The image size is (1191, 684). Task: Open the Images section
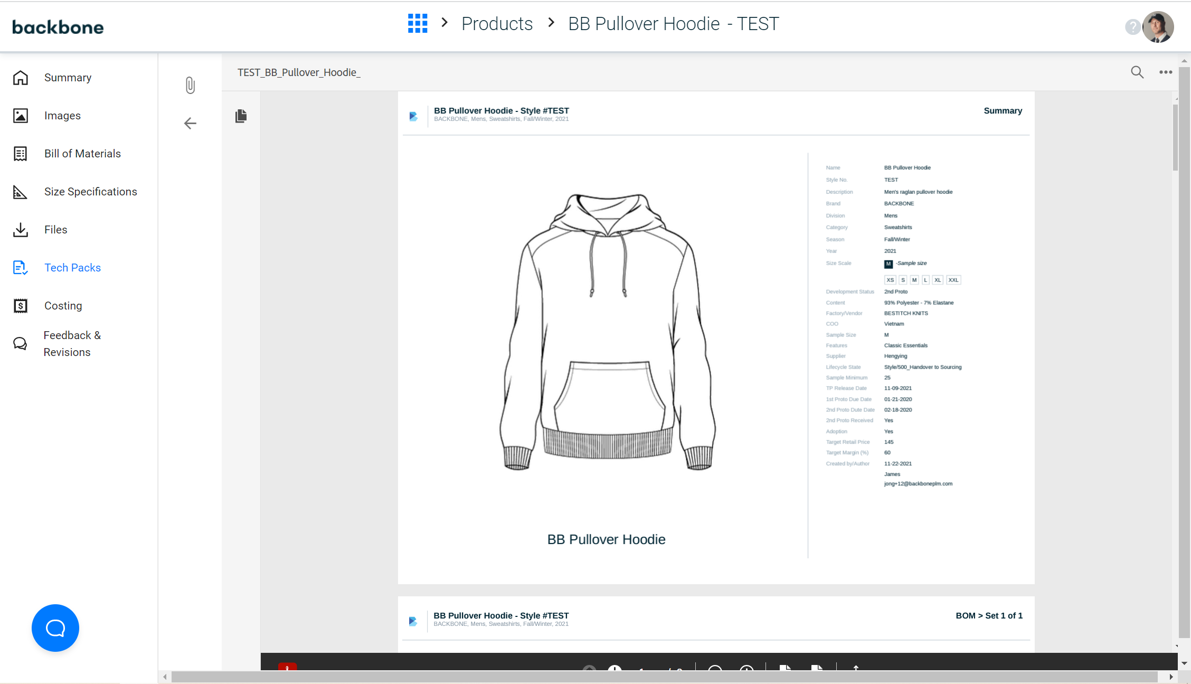62,115
